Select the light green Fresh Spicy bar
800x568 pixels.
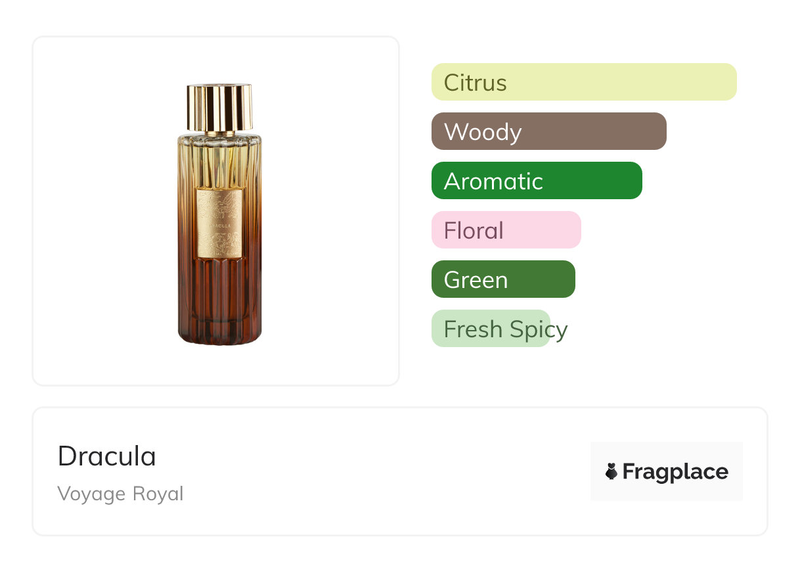(x=491, y=329)
